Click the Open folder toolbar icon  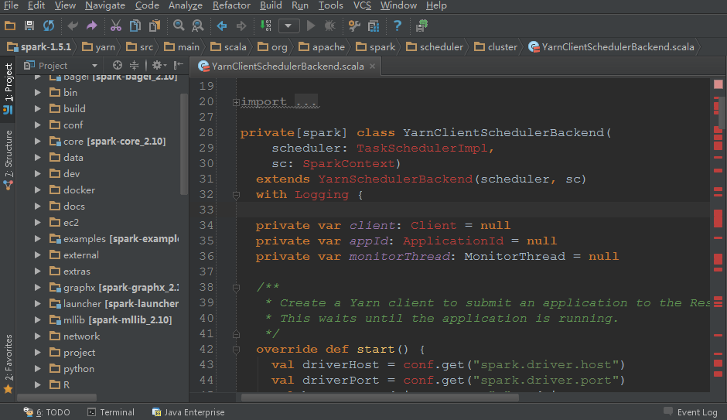click(x=10, y=26)
